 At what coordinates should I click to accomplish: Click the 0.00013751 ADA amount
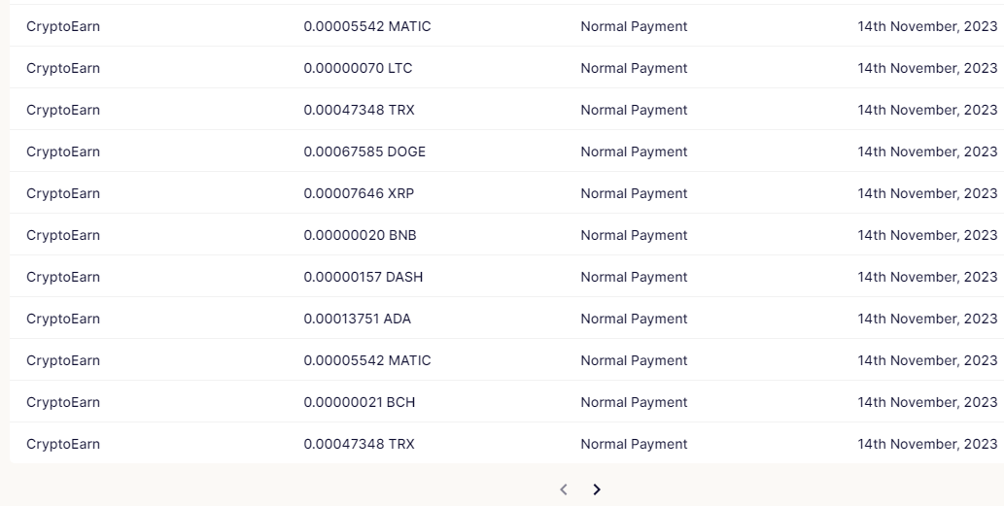click(358, 319)
